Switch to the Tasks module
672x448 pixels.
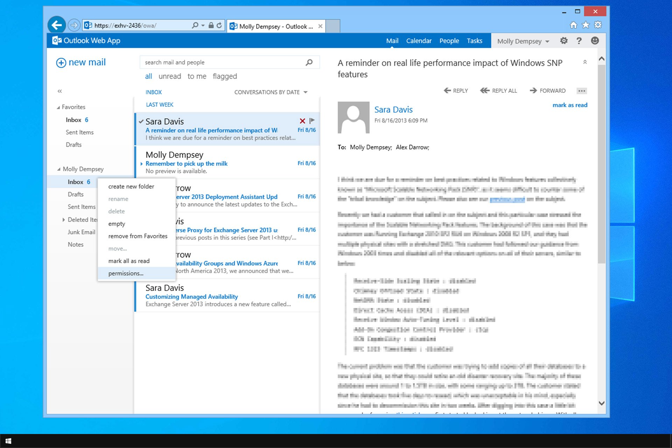474,41
